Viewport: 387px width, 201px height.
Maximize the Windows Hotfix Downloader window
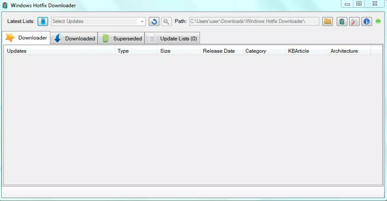click(359, 4)
